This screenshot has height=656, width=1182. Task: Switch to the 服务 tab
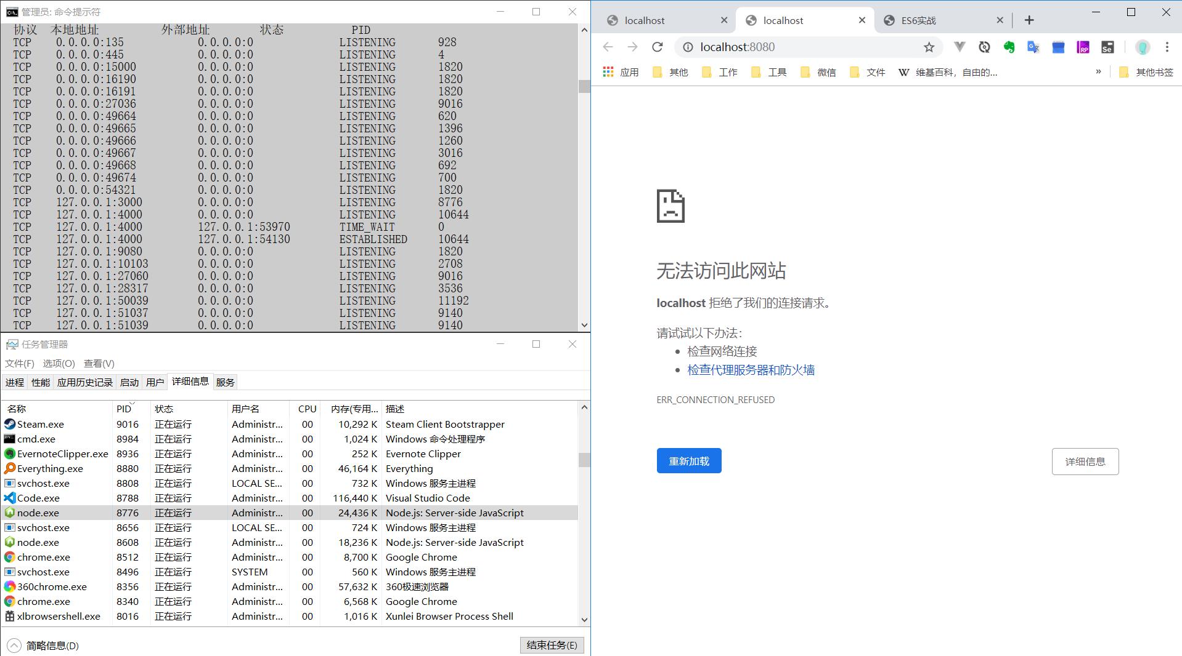click(226, 382)
